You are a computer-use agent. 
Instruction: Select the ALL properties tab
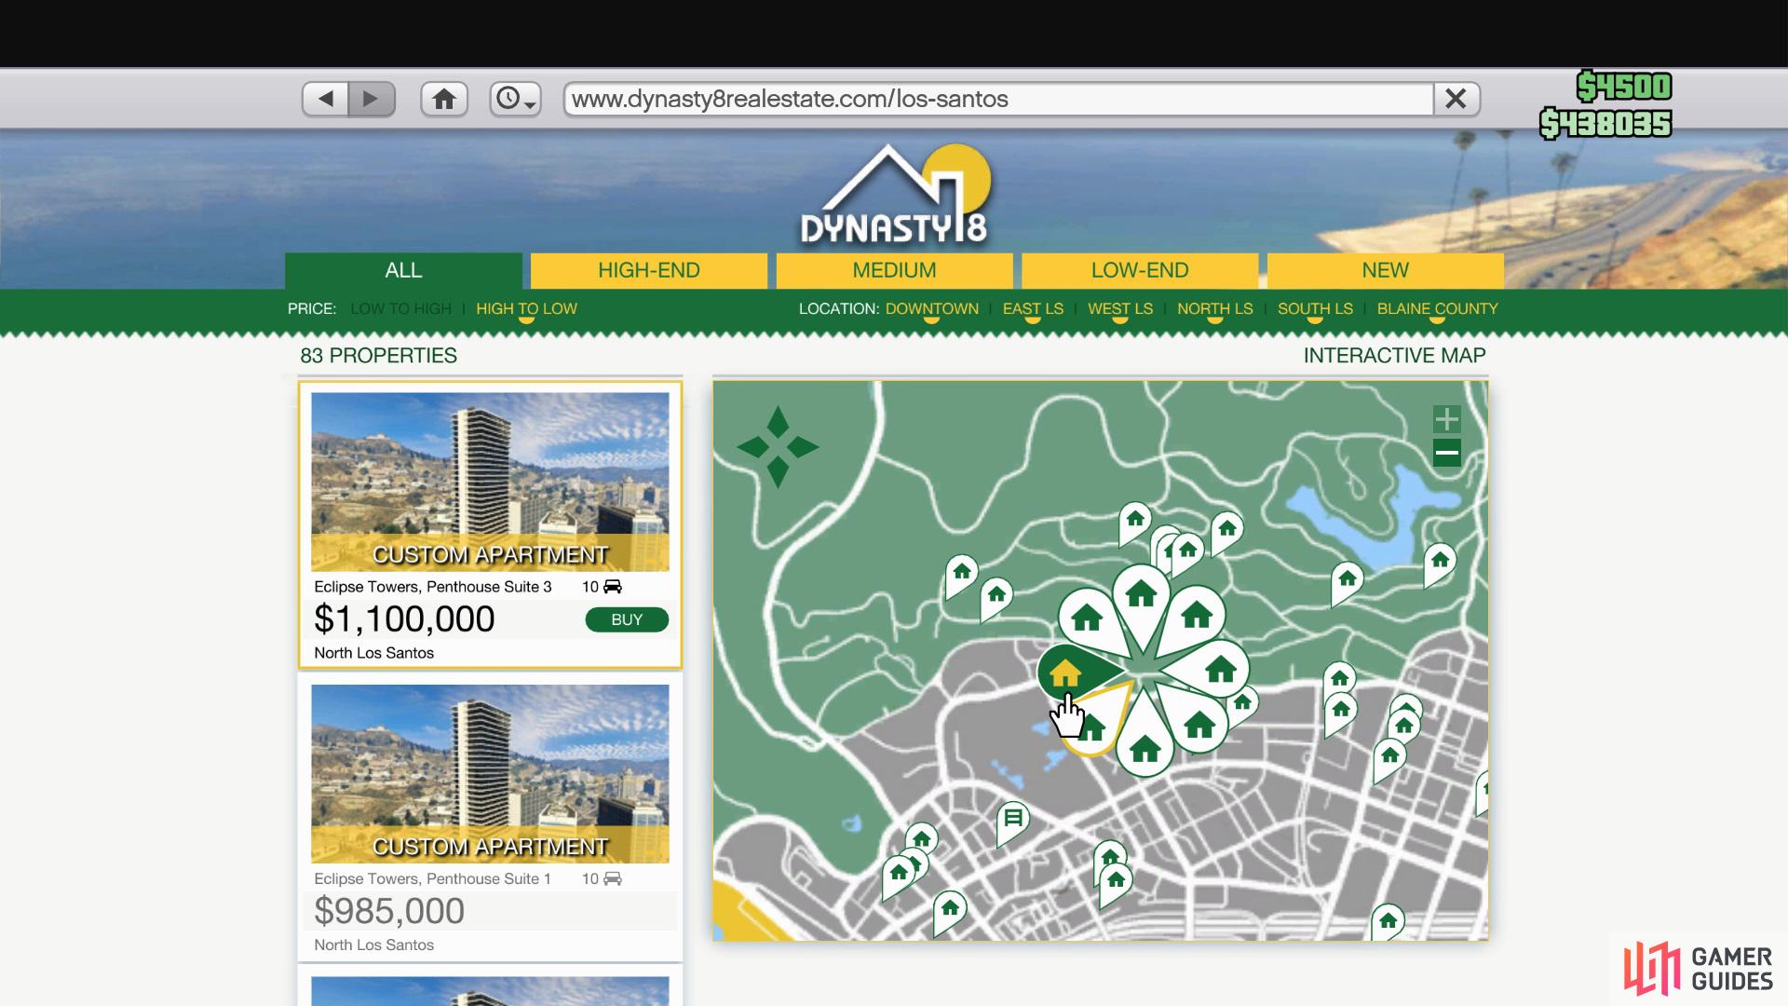(x=403, y=270)
